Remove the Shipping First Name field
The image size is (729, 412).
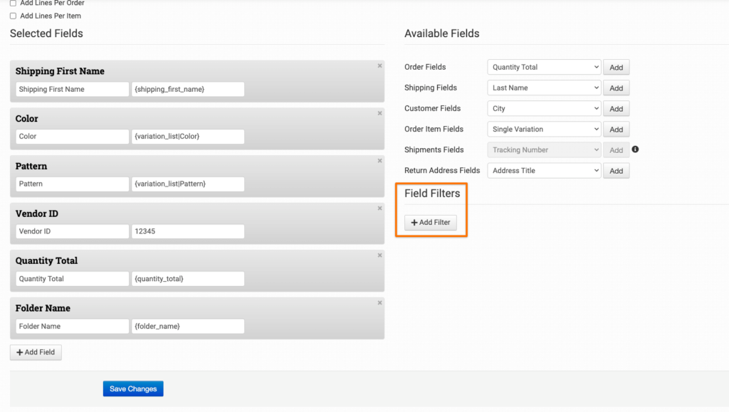click(379, 65)
